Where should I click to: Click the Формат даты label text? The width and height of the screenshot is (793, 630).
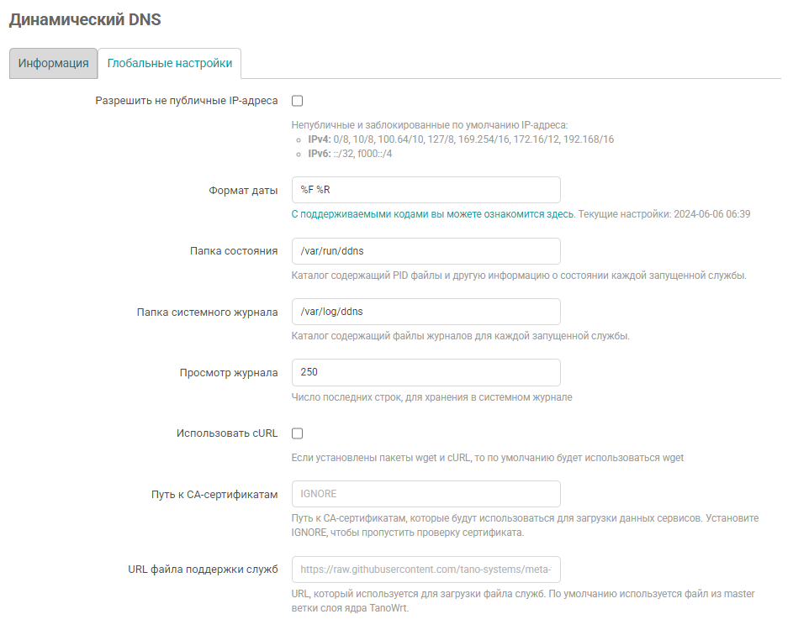[243, 191]
